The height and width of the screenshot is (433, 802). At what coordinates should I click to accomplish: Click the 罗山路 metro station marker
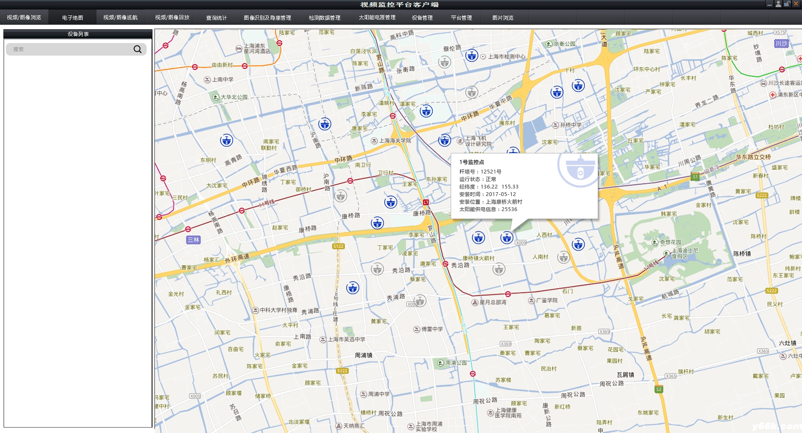pyautogui.click(x=426, y=202)
